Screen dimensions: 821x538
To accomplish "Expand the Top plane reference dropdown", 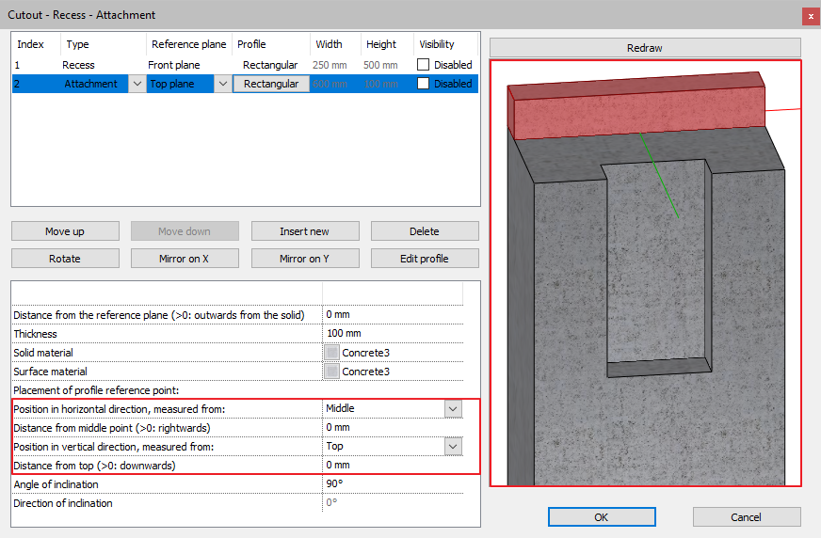I will click(x=222, y=84).
